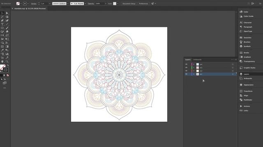
Task: Select the Lasso tool
Action: [x=7, y=17]
